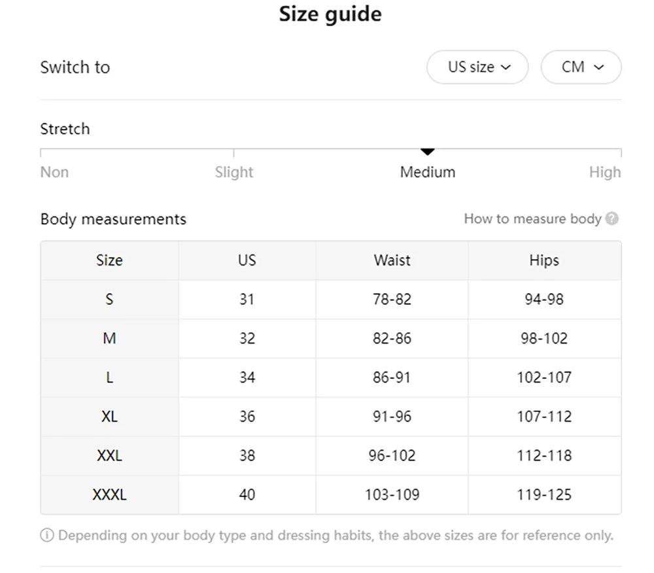
Task: Open the How to measure body link
Action: coord(532,218)
